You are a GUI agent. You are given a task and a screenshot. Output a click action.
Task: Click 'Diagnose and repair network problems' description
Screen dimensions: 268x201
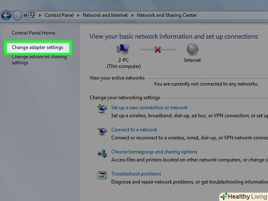pyautogui.click(x=190, y=182)
